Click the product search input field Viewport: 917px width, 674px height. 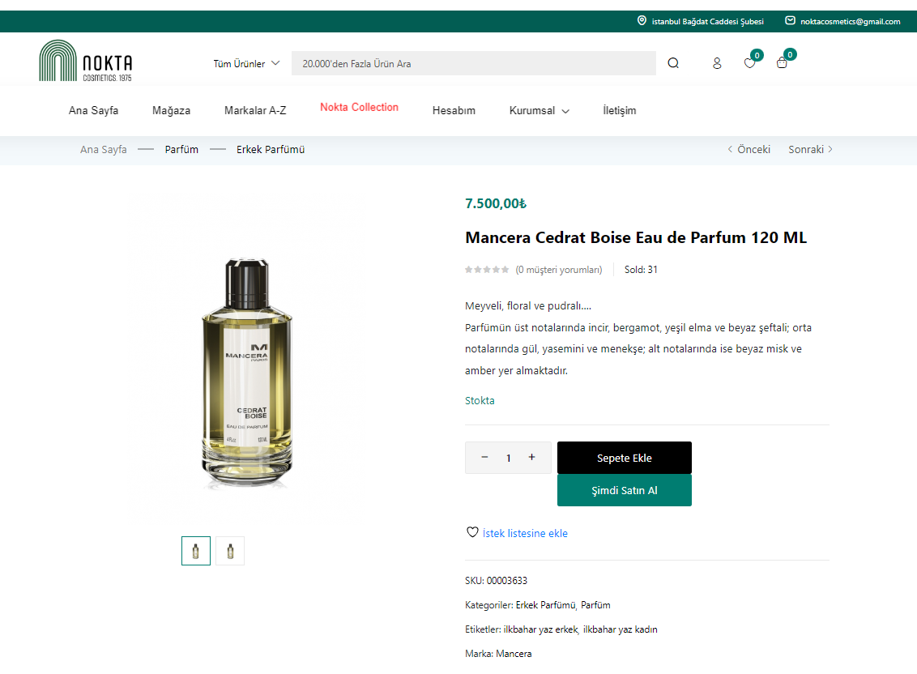tap(473, 63)
